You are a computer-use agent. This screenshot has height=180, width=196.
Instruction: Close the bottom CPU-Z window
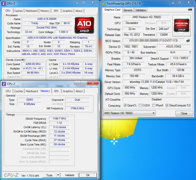pyautogui.click(x=93, y=83)
